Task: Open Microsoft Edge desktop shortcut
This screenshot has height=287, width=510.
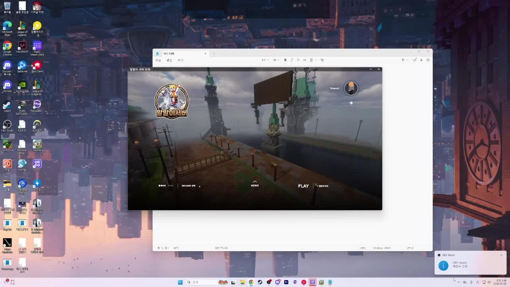Action: click(x=7, y=29)
